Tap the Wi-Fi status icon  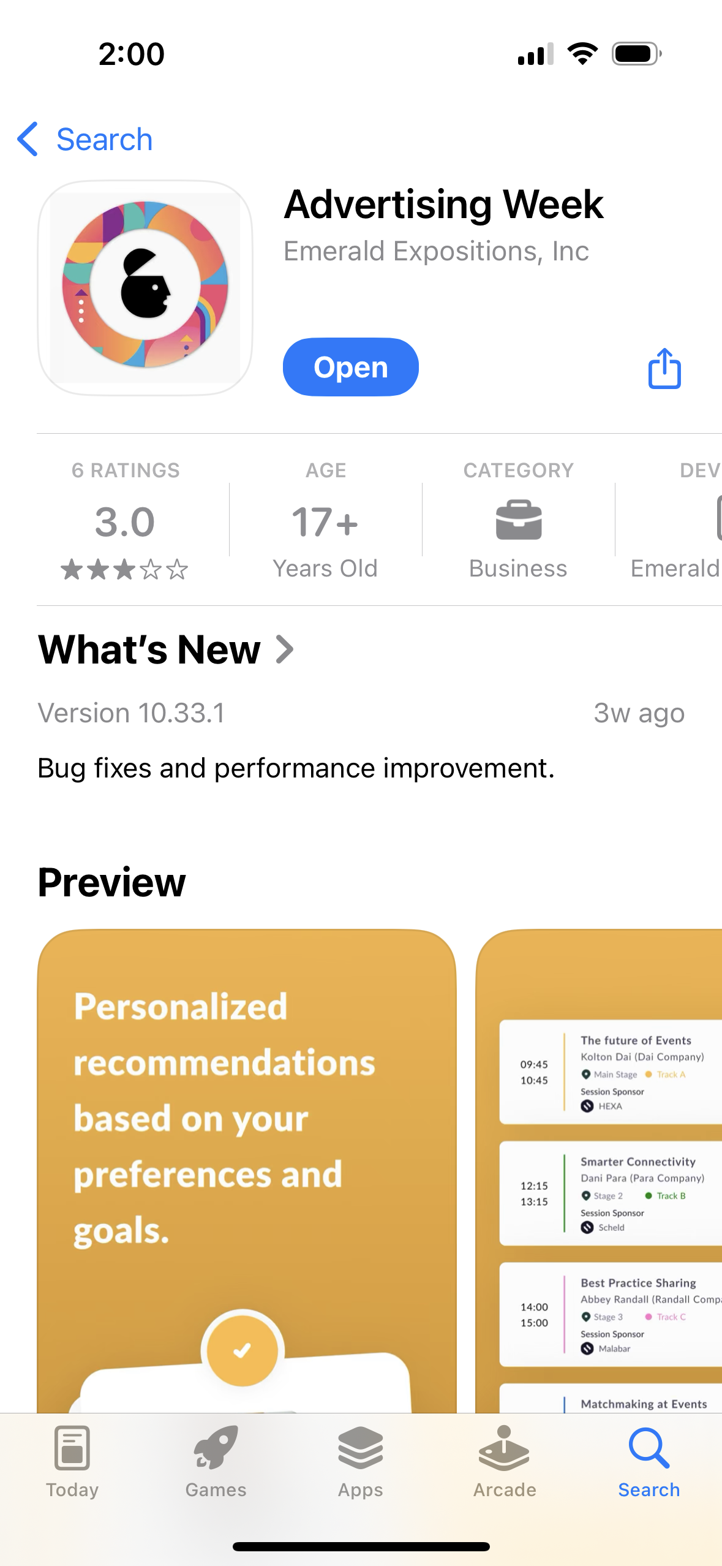click(x=582, y=54)
